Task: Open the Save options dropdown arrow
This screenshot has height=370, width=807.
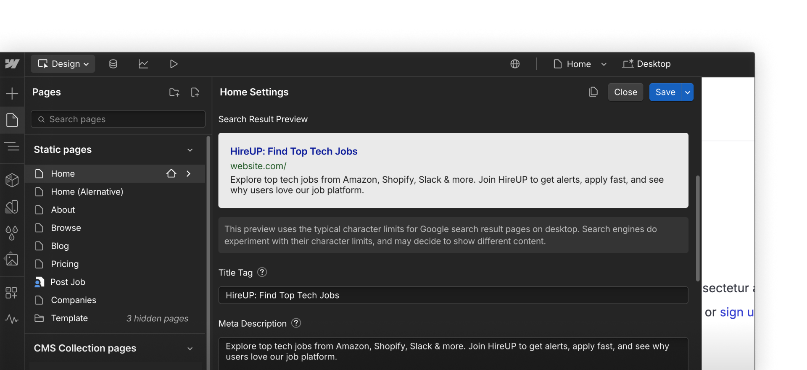Action: [x=688, y=92]
